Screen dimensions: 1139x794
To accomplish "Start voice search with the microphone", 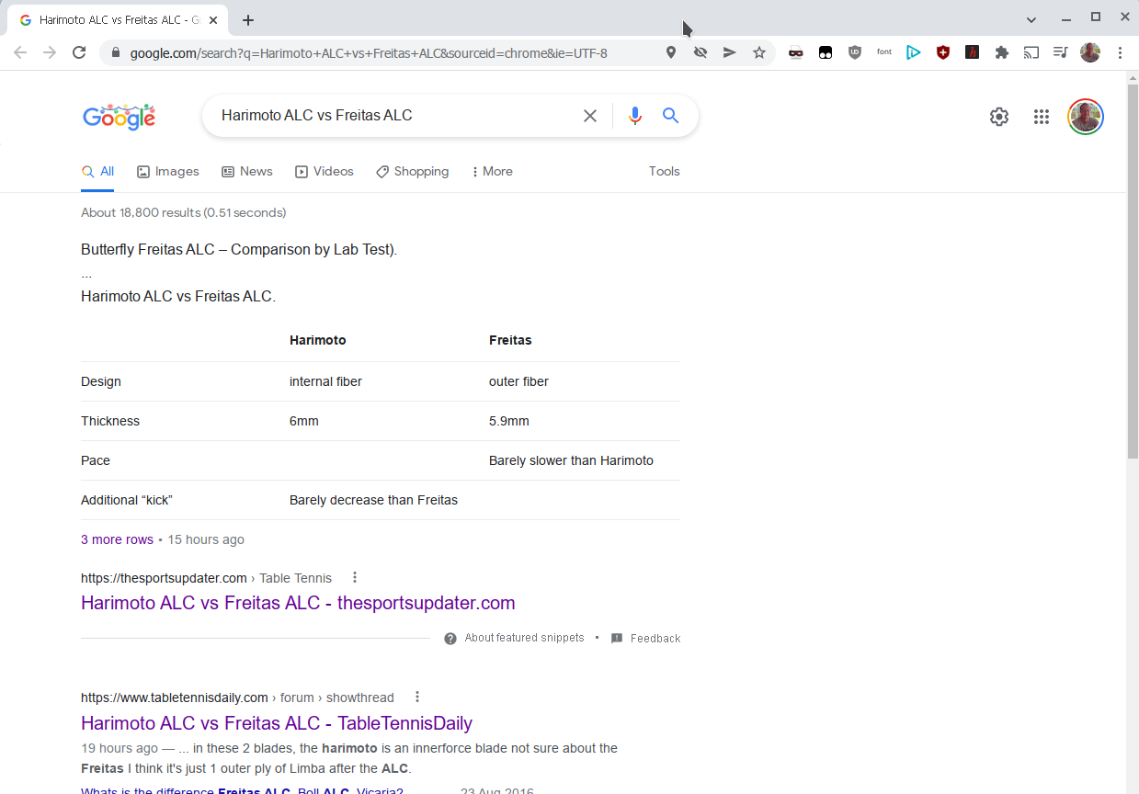I will [x=634, y=116].
